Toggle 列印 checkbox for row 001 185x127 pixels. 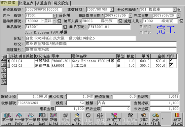[x=171, y=61]
